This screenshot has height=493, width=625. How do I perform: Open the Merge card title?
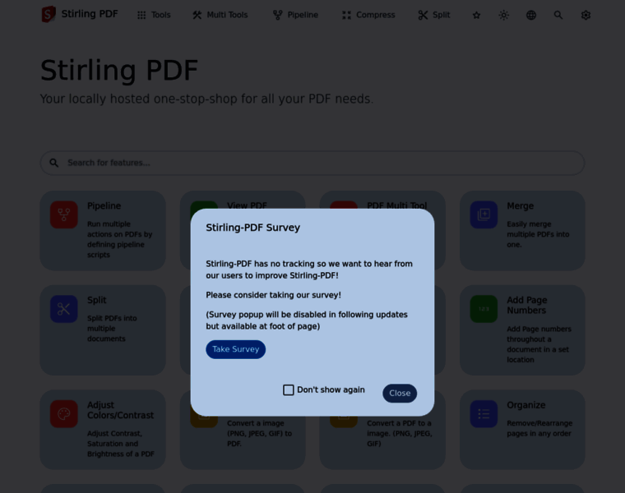(521, 206)
